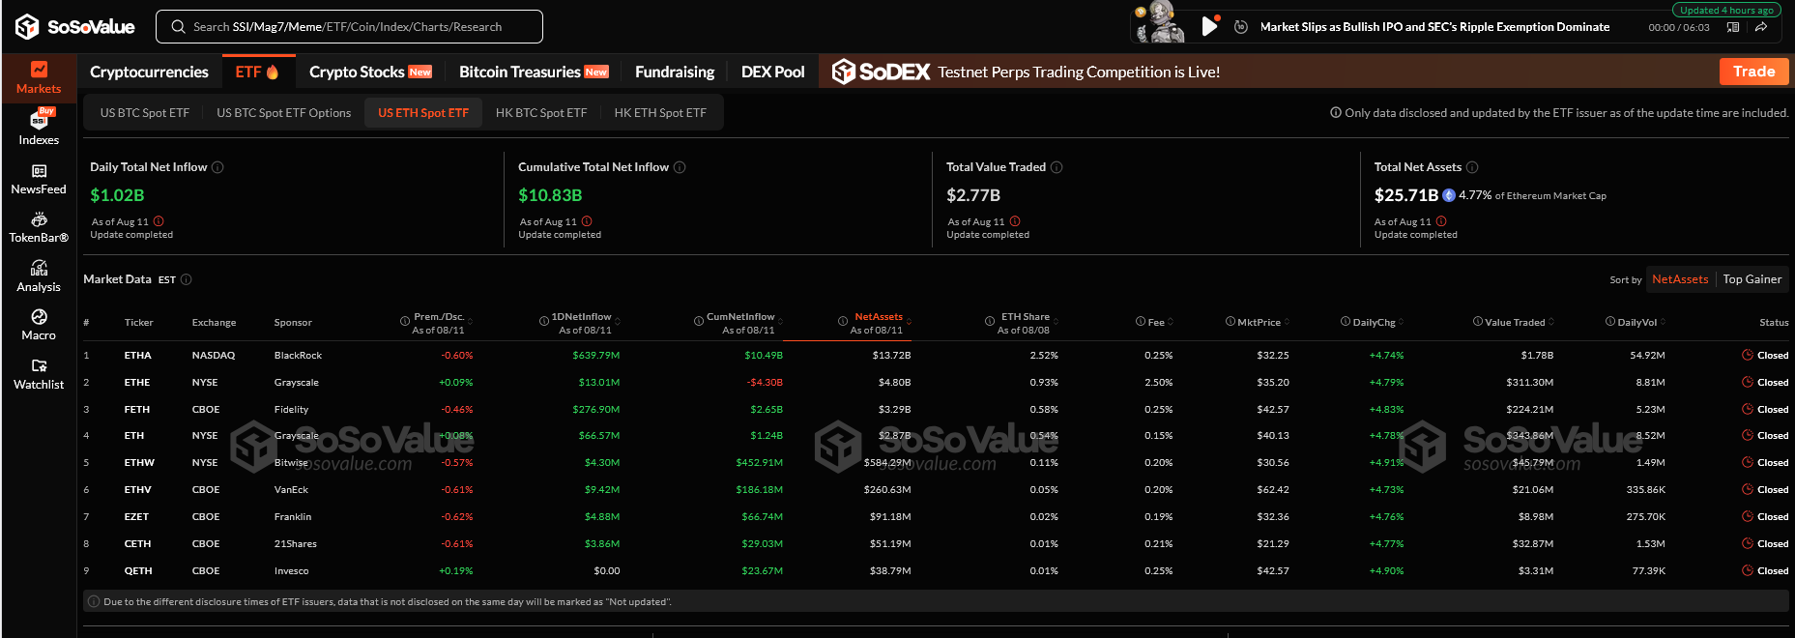Open the Watchlist sidebar section
This screenshot has height=638, width=1795.
39,375
